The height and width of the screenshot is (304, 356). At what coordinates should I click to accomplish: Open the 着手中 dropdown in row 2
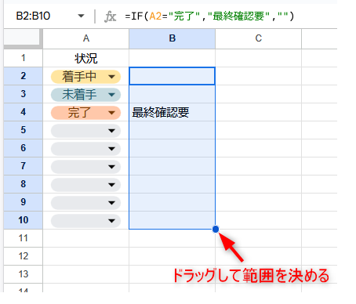click(x=111, y=77)
